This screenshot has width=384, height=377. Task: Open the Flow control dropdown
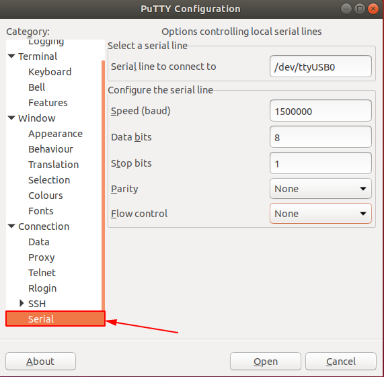click(x=321, y=214)
